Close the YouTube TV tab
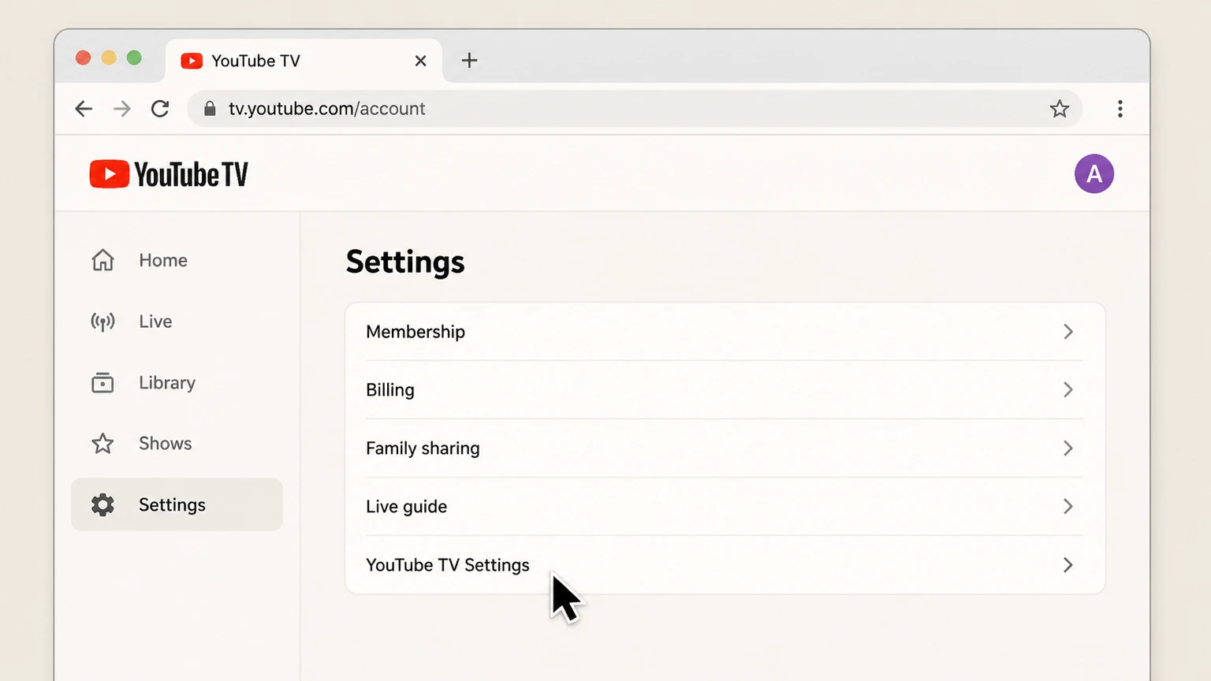 420,61
